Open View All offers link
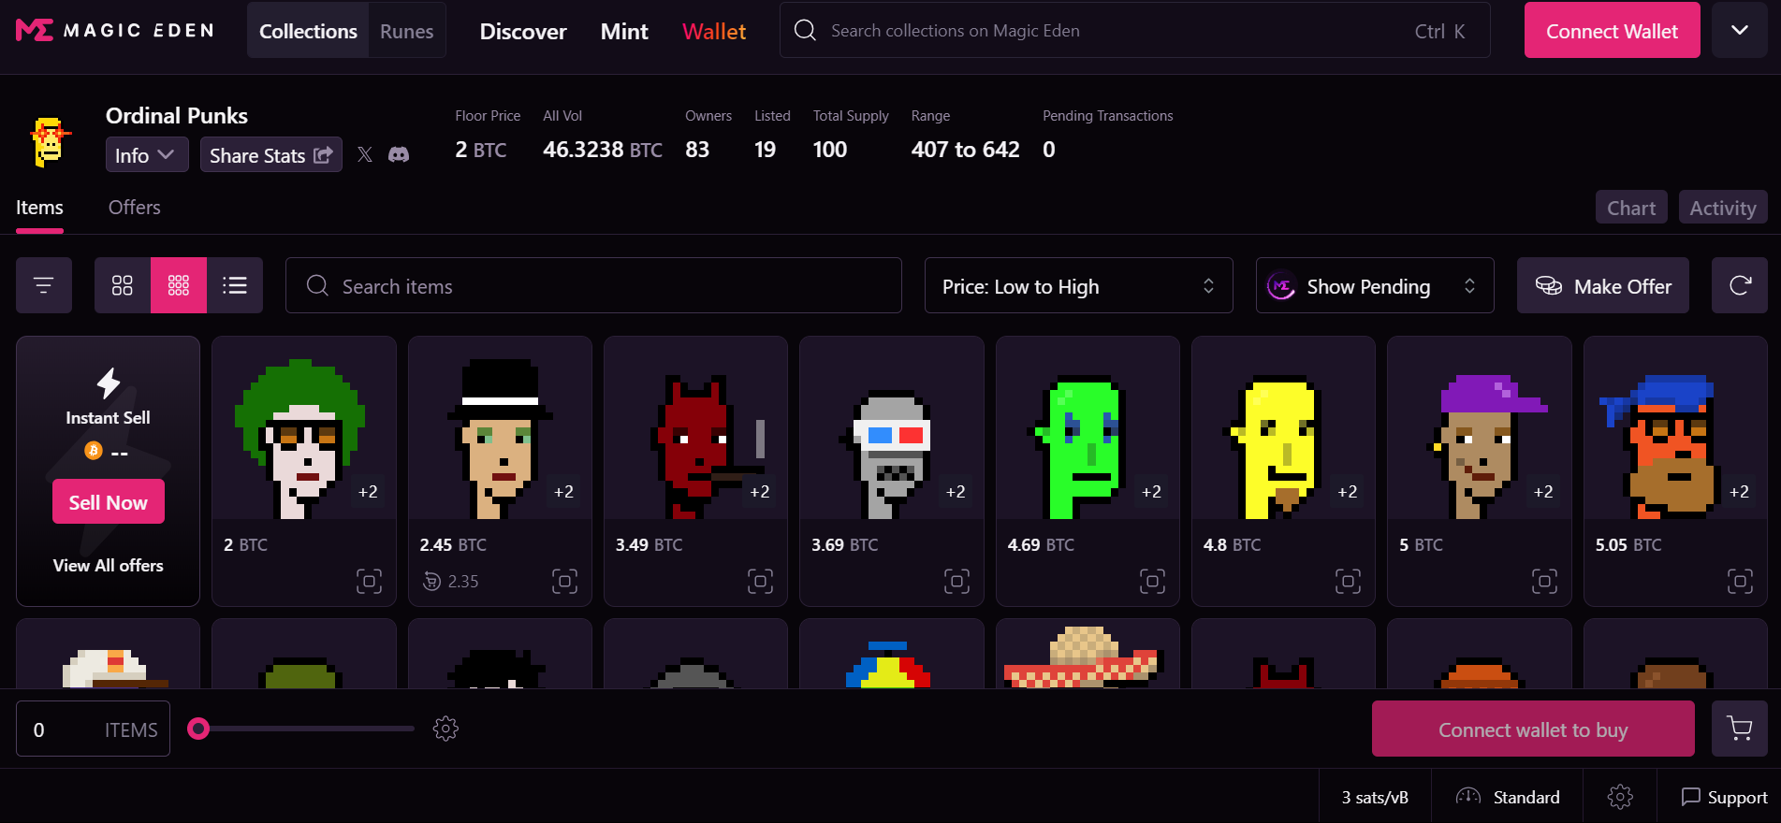 click(x=109, y=565)
